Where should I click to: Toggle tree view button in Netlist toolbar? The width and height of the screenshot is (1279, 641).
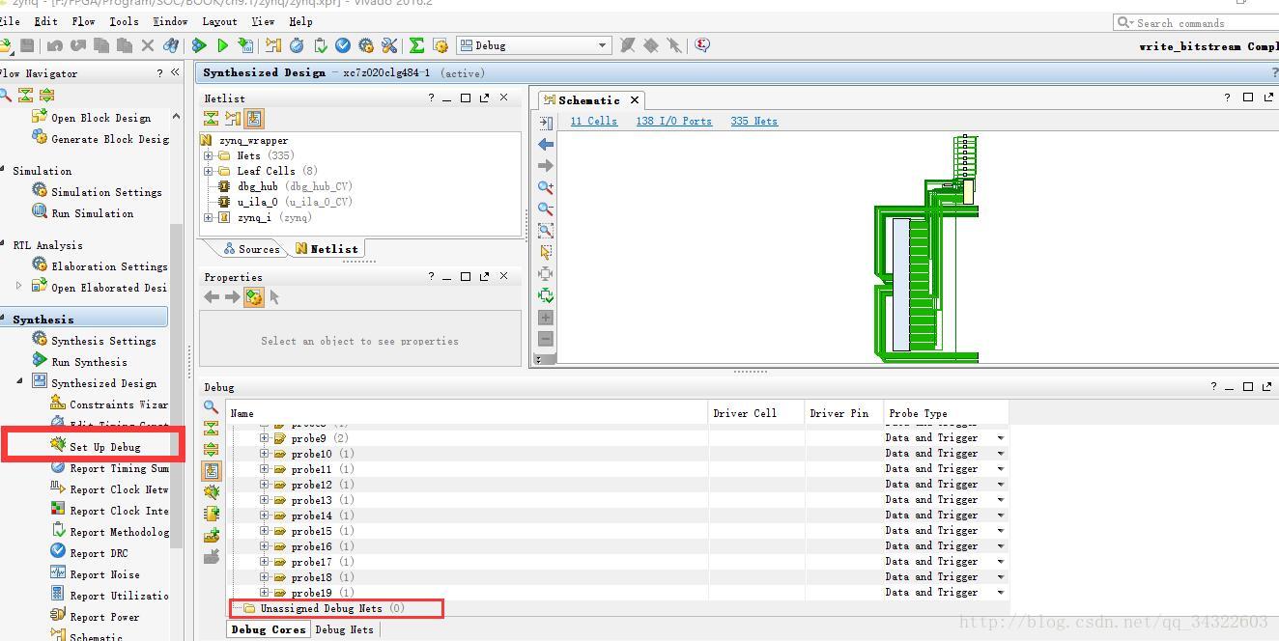[254, 119]
